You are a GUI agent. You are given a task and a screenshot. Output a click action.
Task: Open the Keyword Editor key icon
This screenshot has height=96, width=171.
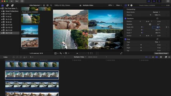[17, 1]
